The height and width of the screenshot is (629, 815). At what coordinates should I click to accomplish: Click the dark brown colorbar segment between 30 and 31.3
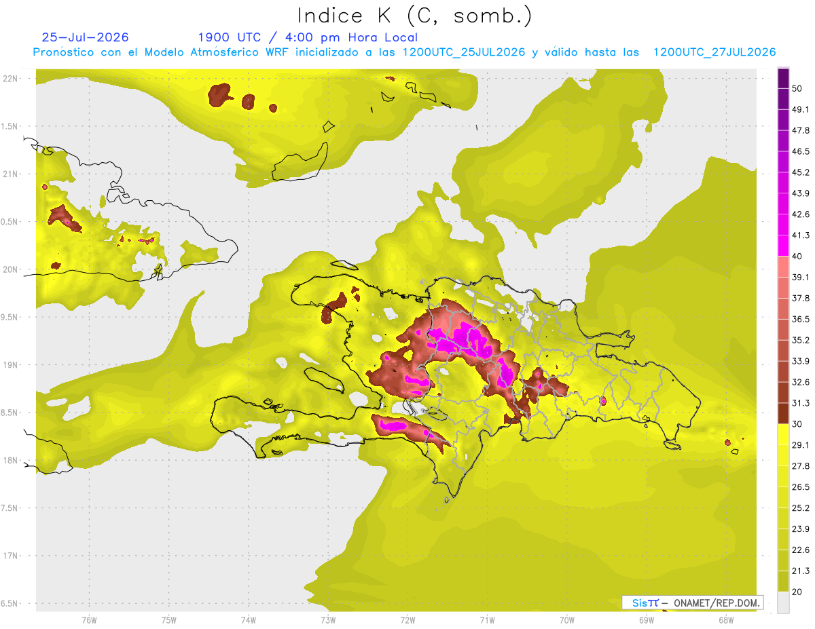tap(783, 413)
